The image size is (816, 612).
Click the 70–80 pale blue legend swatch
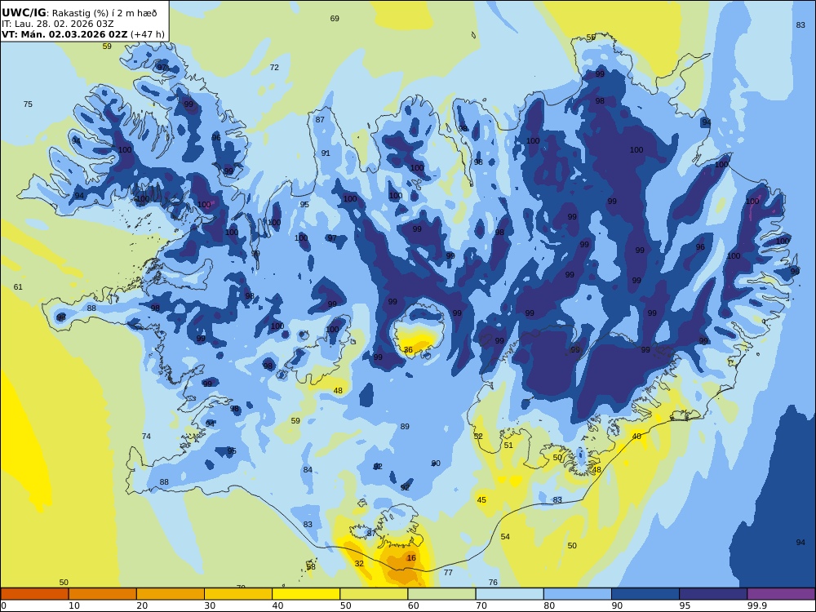(509, 594)
